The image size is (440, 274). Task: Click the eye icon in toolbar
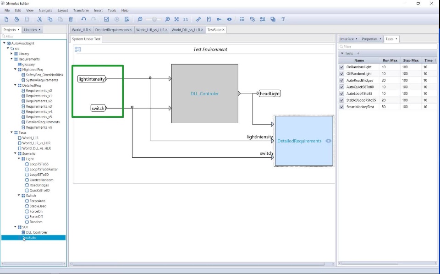tap(229, 19)
